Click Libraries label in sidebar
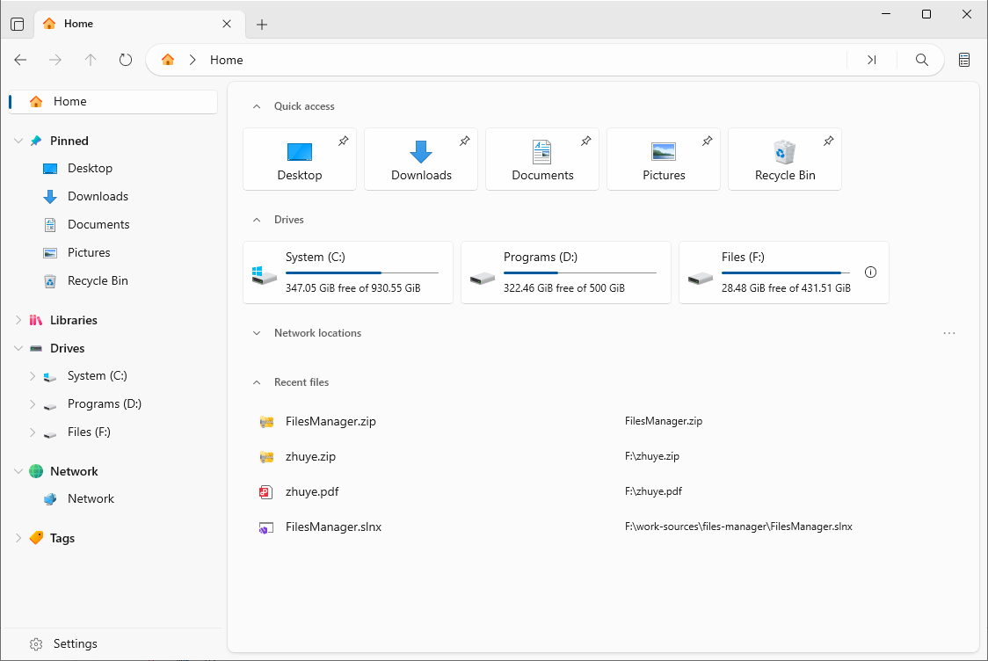 pos(74,320)
